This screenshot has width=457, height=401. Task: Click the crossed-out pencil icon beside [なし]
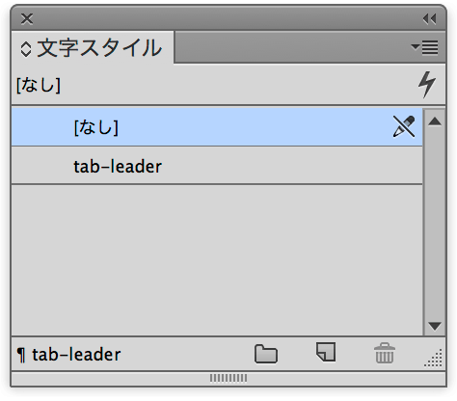(x=404, y=126)
